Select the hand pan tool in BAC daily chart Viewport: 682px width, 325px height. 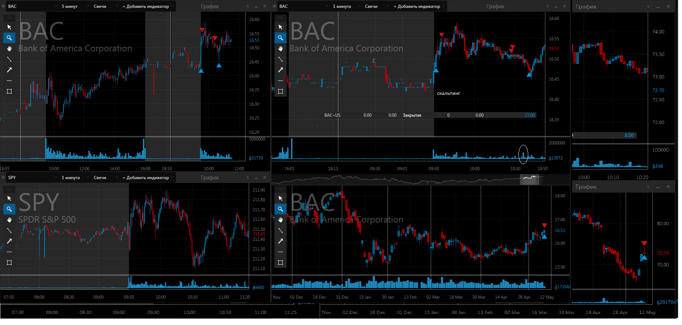tap(281, 220)
